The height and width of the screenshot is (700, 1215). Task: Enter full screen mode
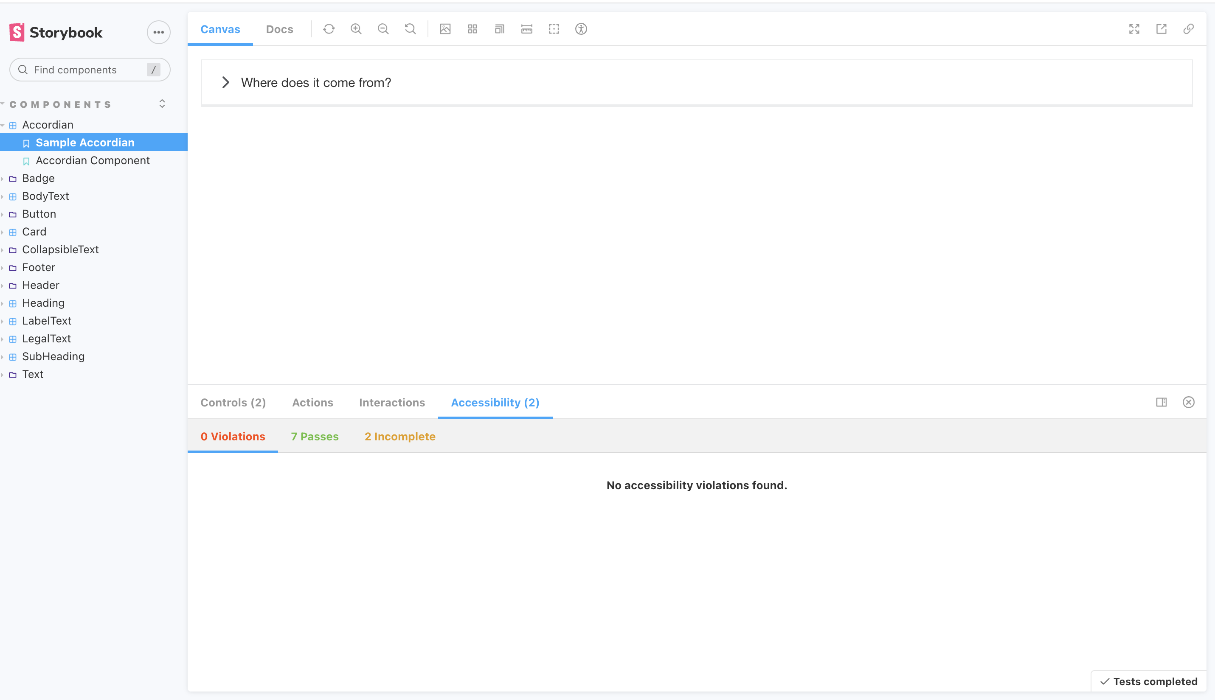(1134, 29)
